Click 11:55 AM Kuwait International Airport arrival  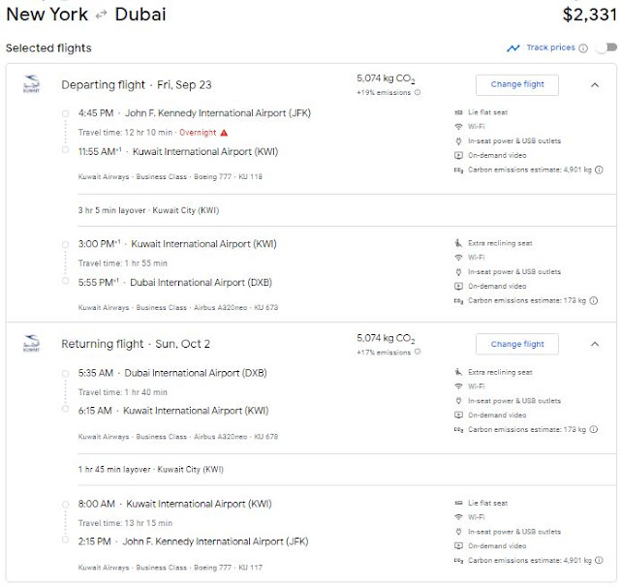[x=178, y=152]
